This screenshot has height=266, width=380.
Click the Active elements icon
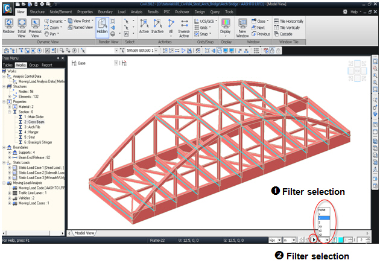point(144,27)
